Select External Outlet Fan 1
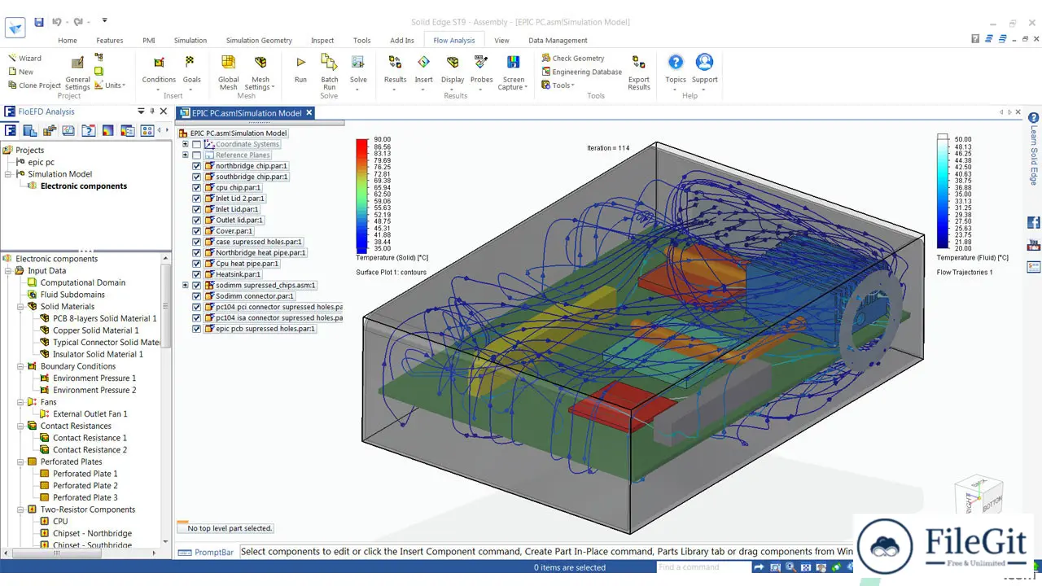This screenshot has width=1042, height=586. coord(90,413)
